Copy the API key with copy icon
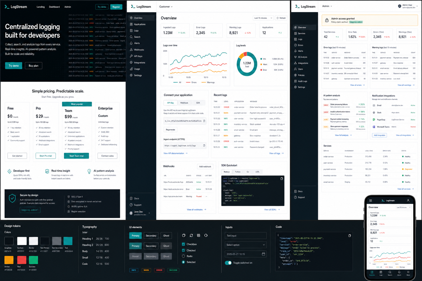Viewport: 422px width, 281px height. [204, 121]
